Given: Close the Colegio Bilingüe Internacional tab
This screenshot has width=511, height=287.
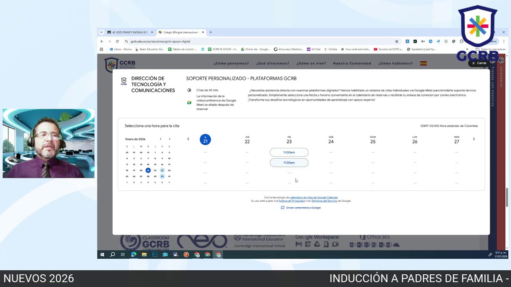Looking at the screenshot, I should (203, 32).
